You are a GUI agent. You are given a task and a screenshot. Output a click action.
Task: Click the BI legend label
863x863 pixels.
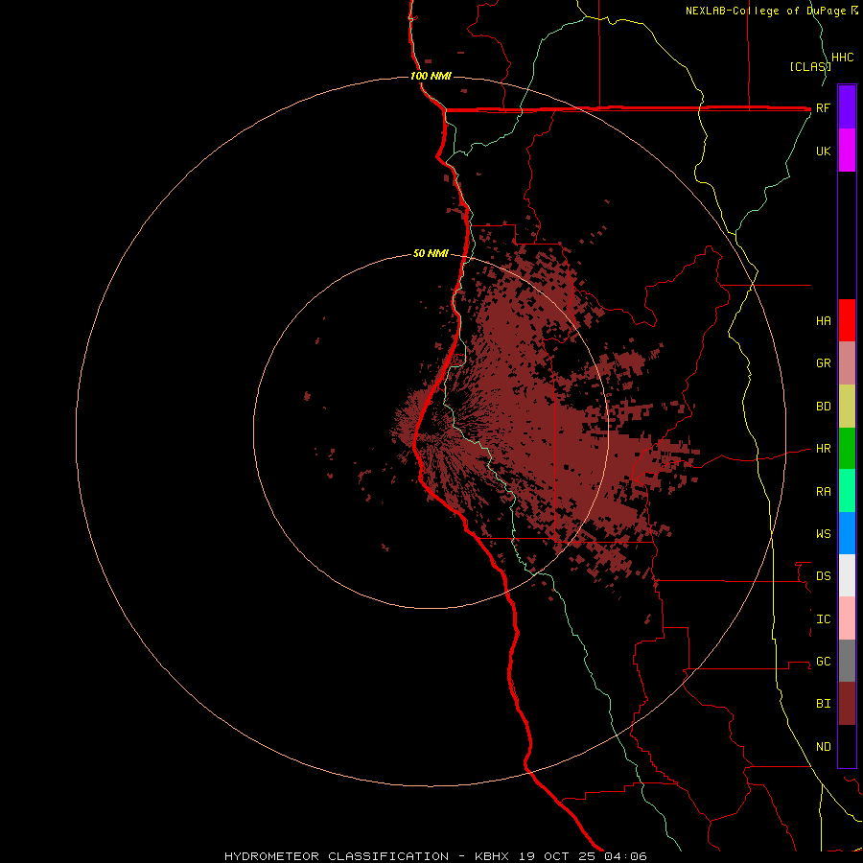[x=823, y=704]
